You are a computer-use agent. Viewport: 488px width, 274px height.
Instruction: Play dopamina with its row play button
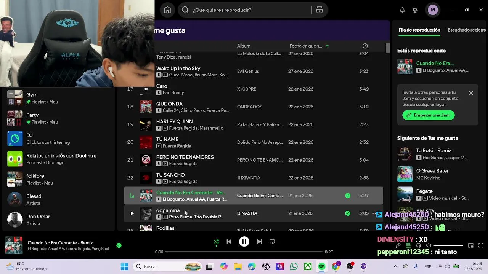(132, 213)
